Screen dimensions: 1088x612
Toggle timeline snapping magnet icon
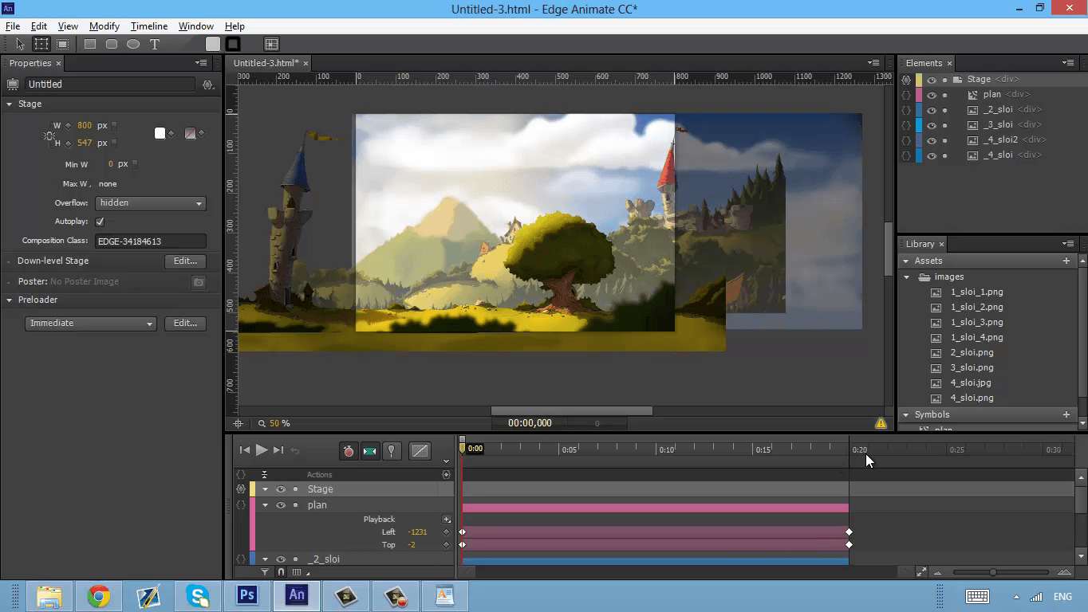point(281,572)
